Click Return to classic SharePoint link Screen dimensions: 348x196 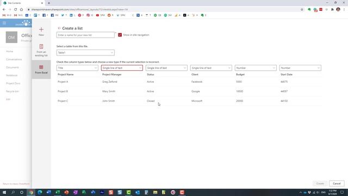16,184
